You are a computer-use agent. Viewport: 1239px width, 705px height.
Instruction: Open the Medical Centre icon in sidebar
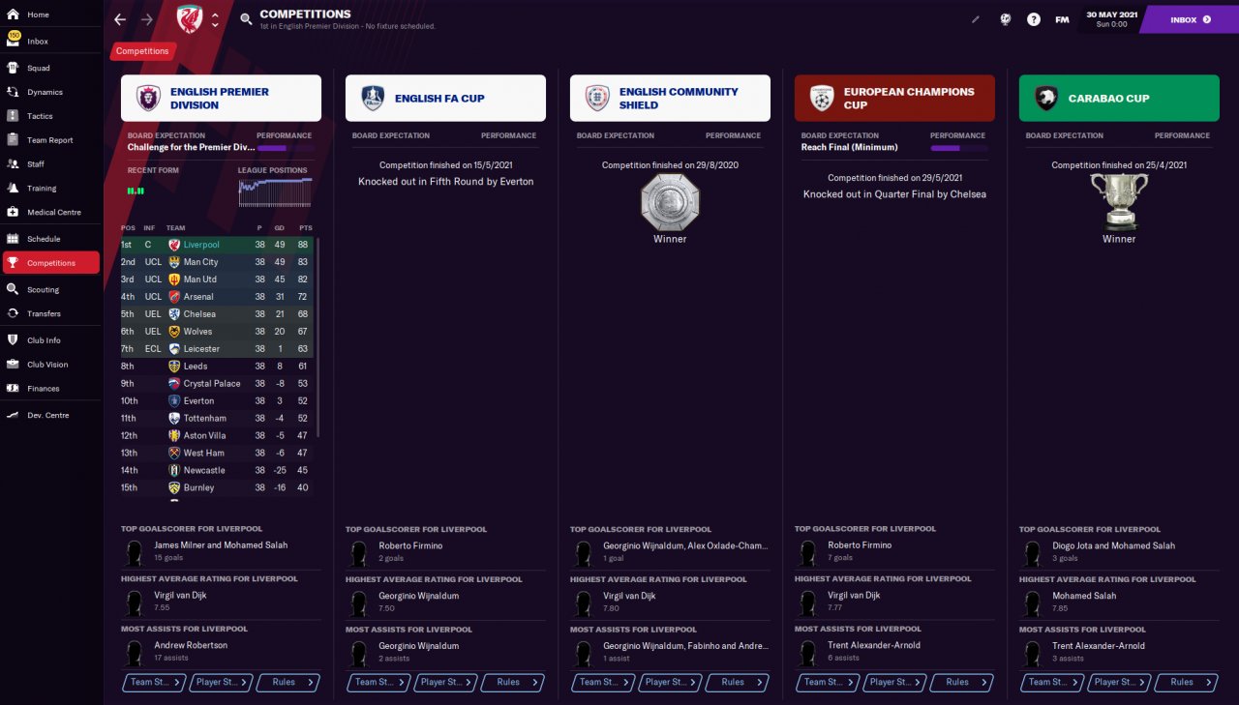coord(13,213)
